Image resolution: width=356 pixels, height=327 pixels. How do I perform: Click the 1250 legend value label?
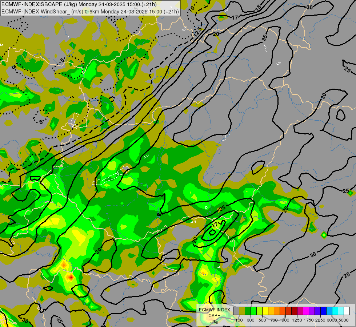point(297,320)
